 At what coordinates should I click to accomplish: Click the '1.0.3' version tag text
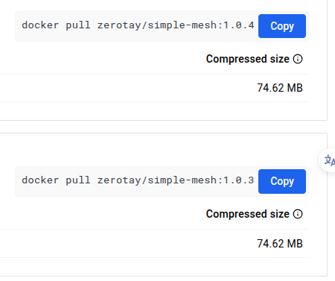click(x=238, y=180)
